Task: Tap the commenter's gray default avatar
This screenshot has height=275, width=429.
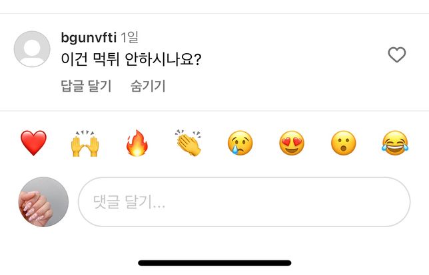Action: click(32, 49)
